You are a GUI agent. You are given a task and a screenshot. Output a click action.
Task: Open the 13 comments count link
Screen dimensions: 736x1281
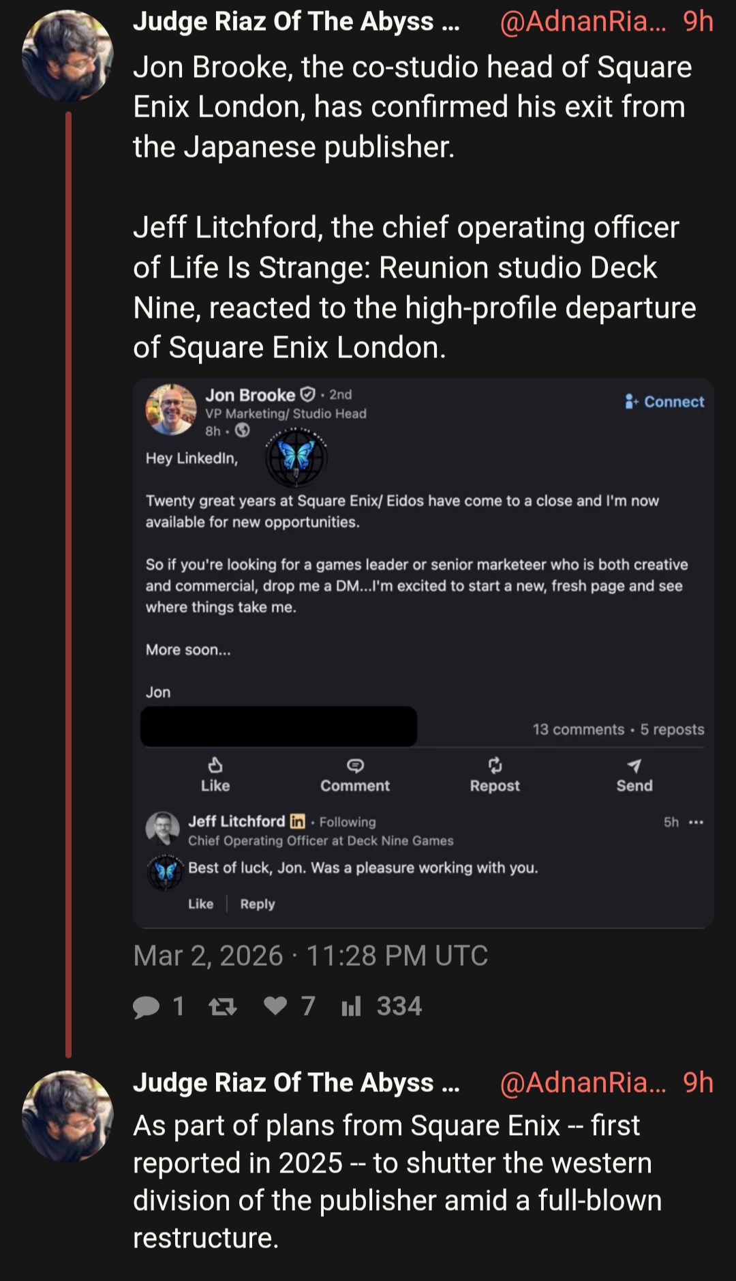coord(578,729)
